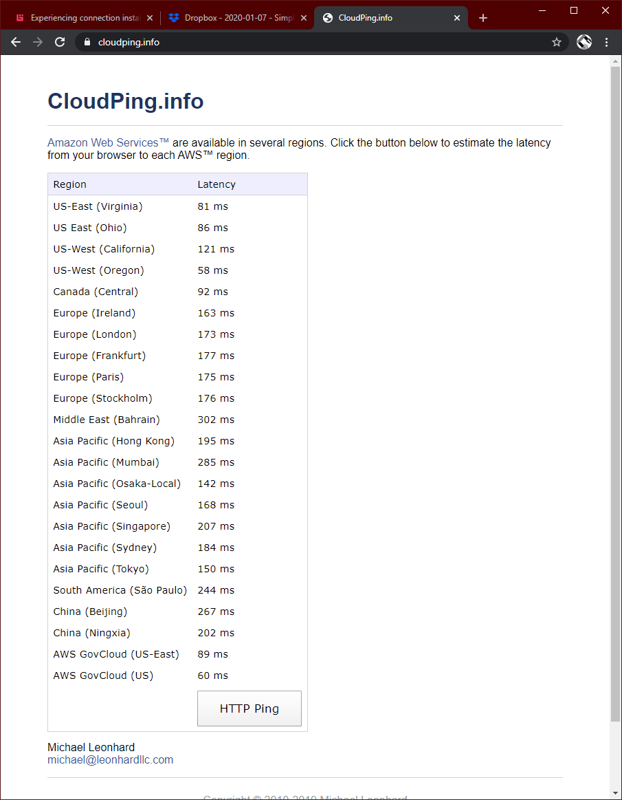Bookmark this page with the star icon
Image resolution: width=622 pixels, height=800 pixels.
pyautogui.click(x=557, y=42)
